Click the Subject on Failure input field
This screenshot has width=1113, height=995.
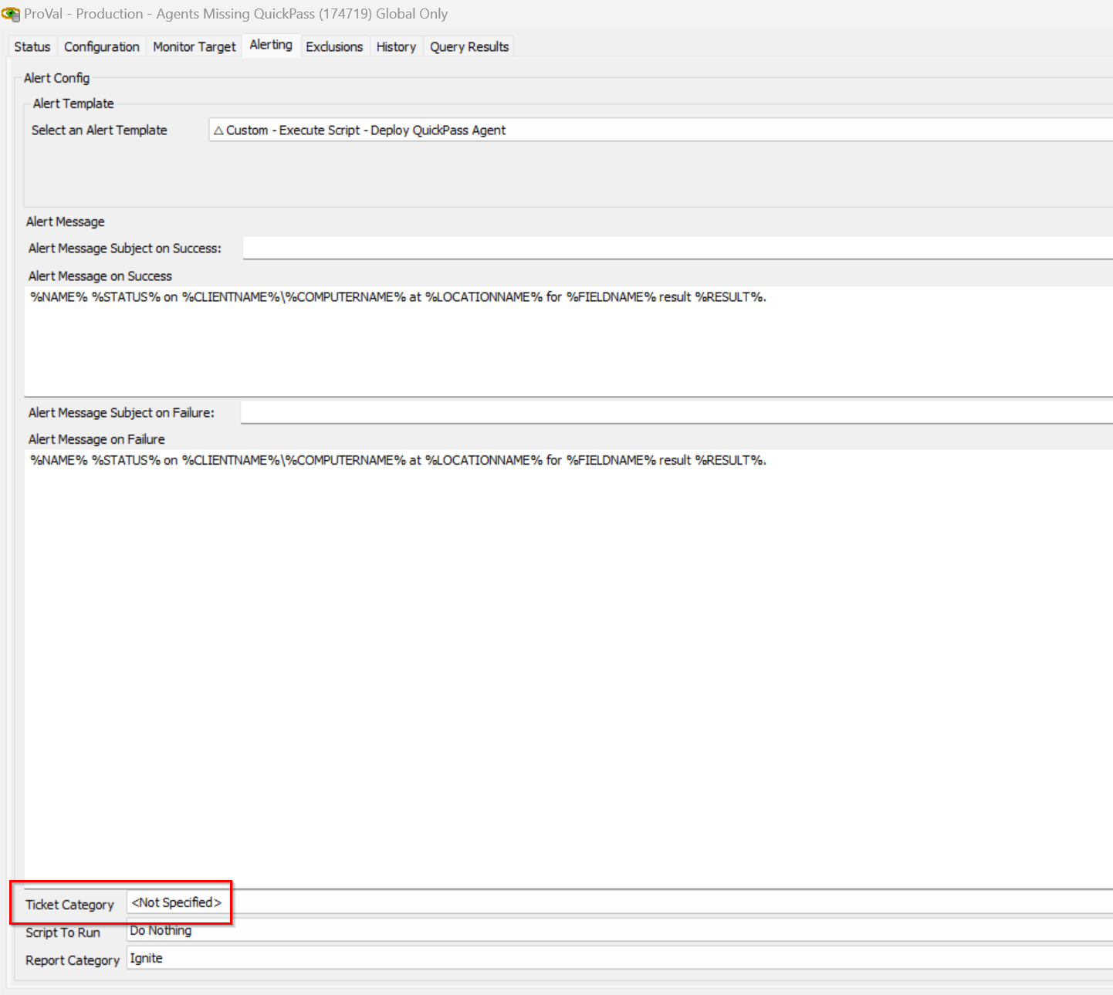click(x=675, y=413)
